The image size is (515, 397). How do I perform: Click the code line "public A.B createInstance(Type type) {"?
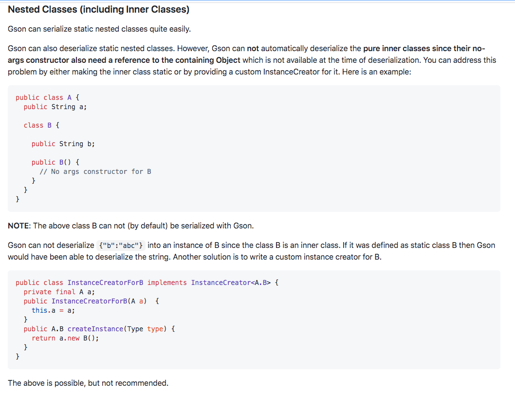coord(99,329)
